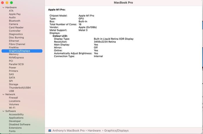Select Apple Pay in the sidebar

coord(15,14)
